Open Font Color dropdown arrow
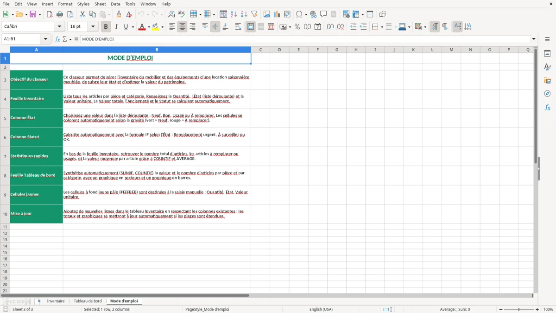Image resolution: width=556 pixels, height=313 pixels. pos(148,27)
